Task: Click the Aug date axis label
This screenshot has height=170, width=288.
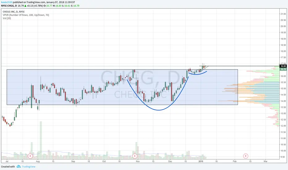Action: 38,161
